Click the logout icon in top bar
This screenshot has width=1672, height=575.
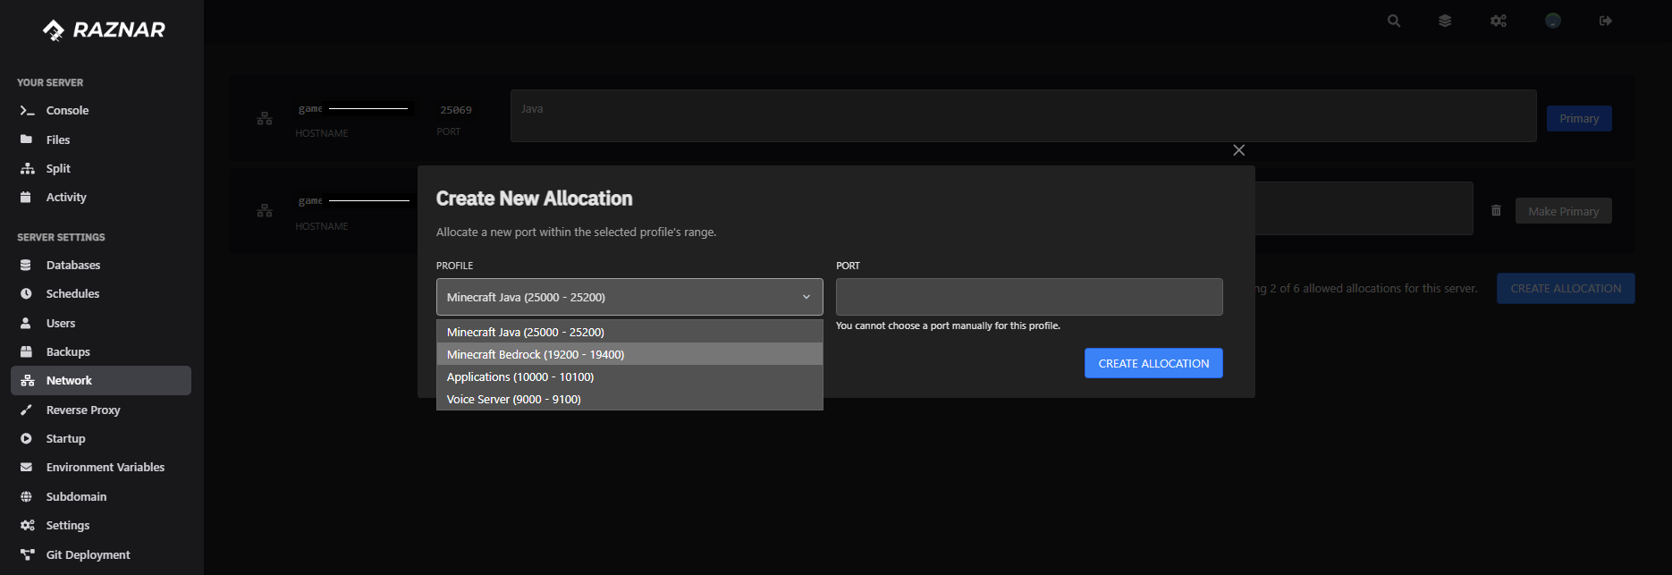[x=1605, y=21]
